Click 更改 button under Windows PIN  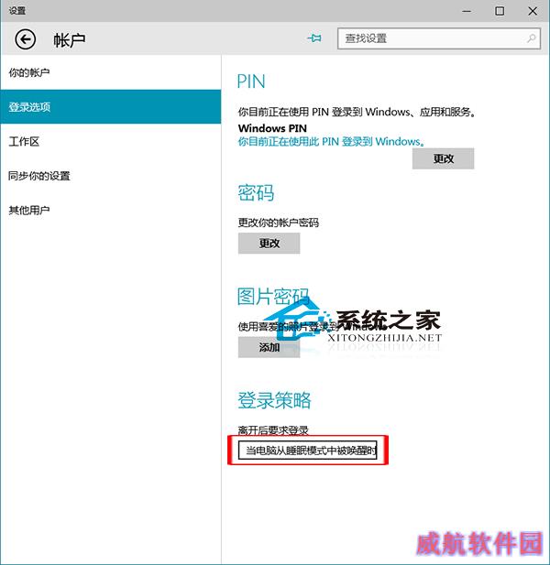pos(444,158)
